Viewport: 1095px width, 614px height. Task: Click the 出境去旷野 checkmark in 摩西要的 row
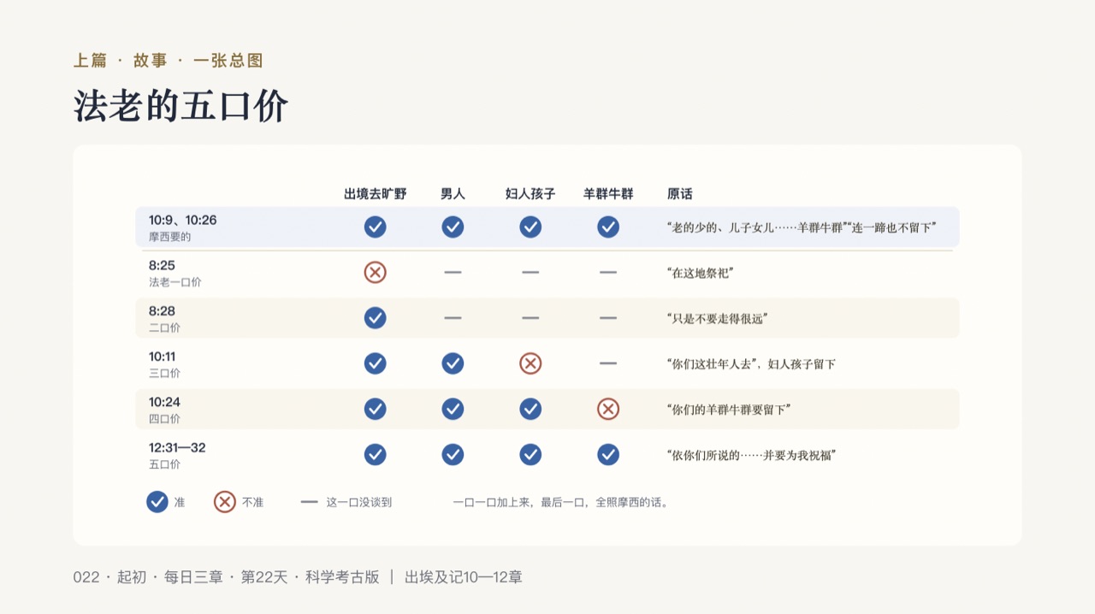[x=375, y=227]
